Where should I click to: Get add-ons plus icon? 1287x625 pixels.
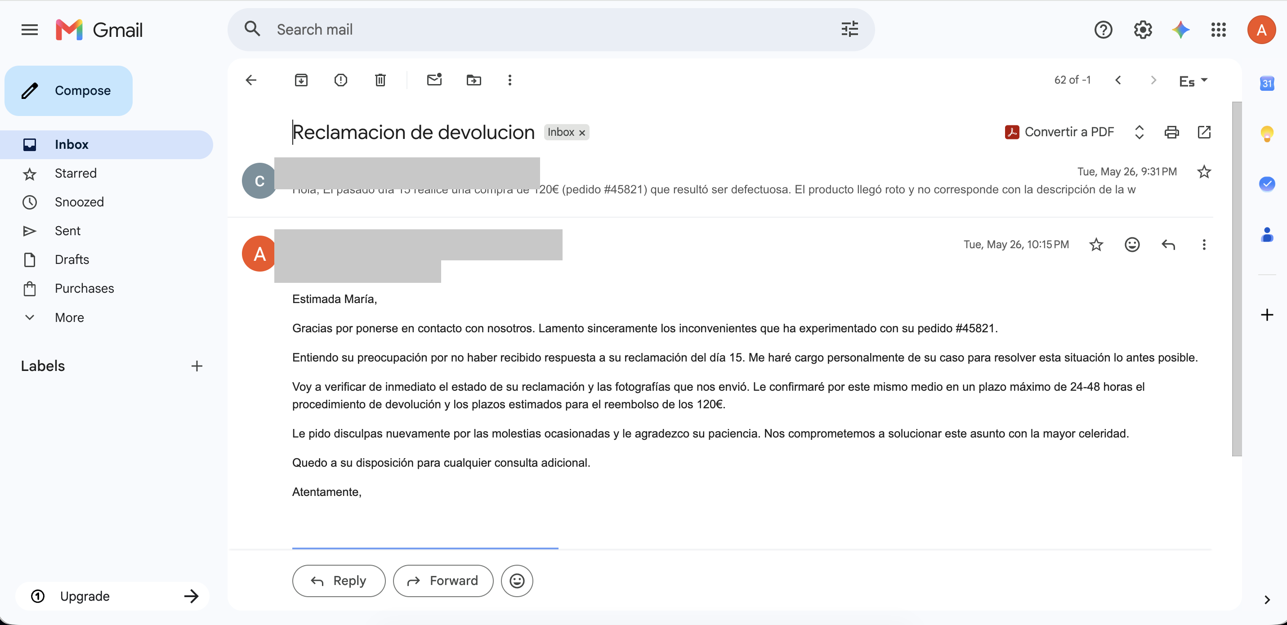1267,315
